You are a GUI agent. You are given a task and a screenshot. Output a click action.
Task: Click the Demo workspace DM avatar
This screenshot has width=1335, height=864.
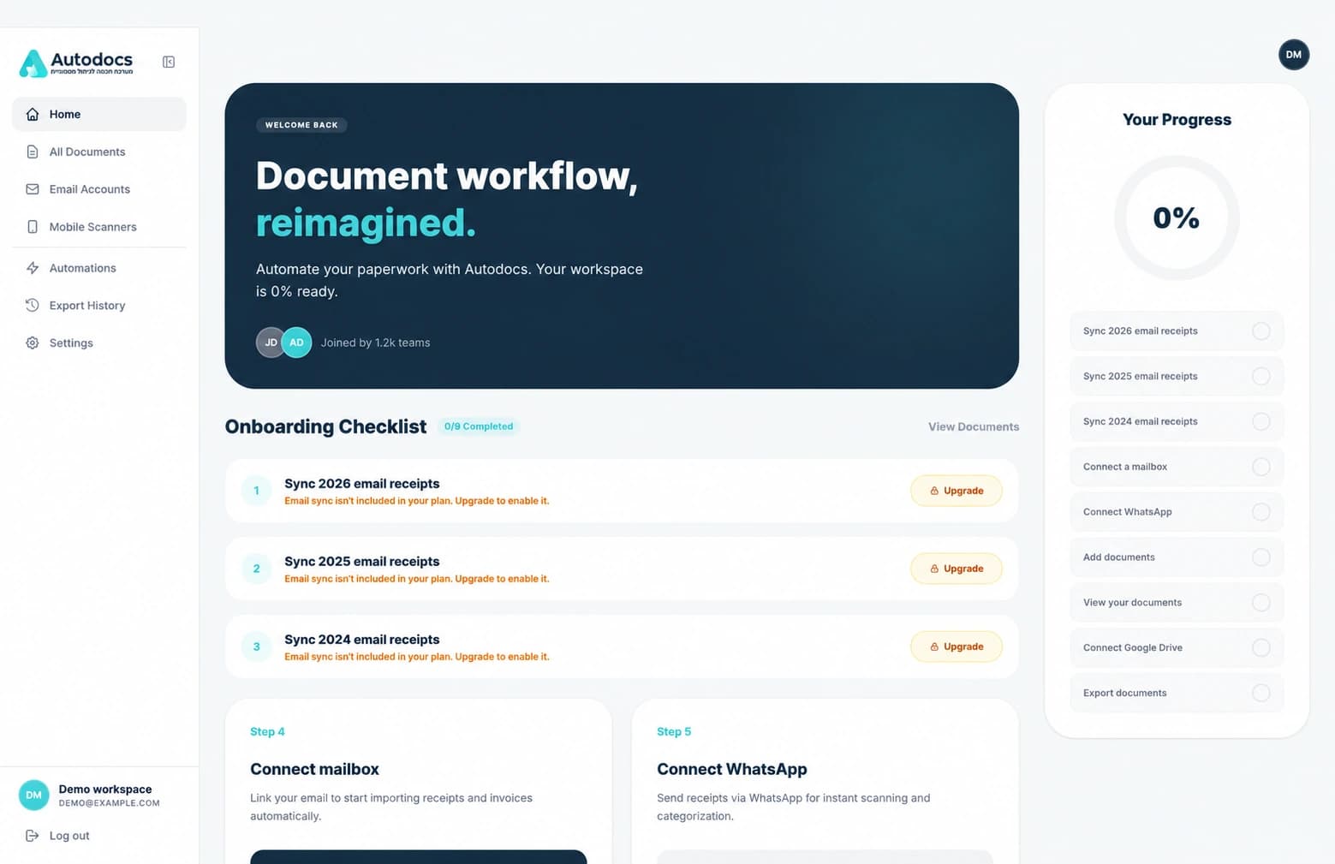click(x=34, y=795)
